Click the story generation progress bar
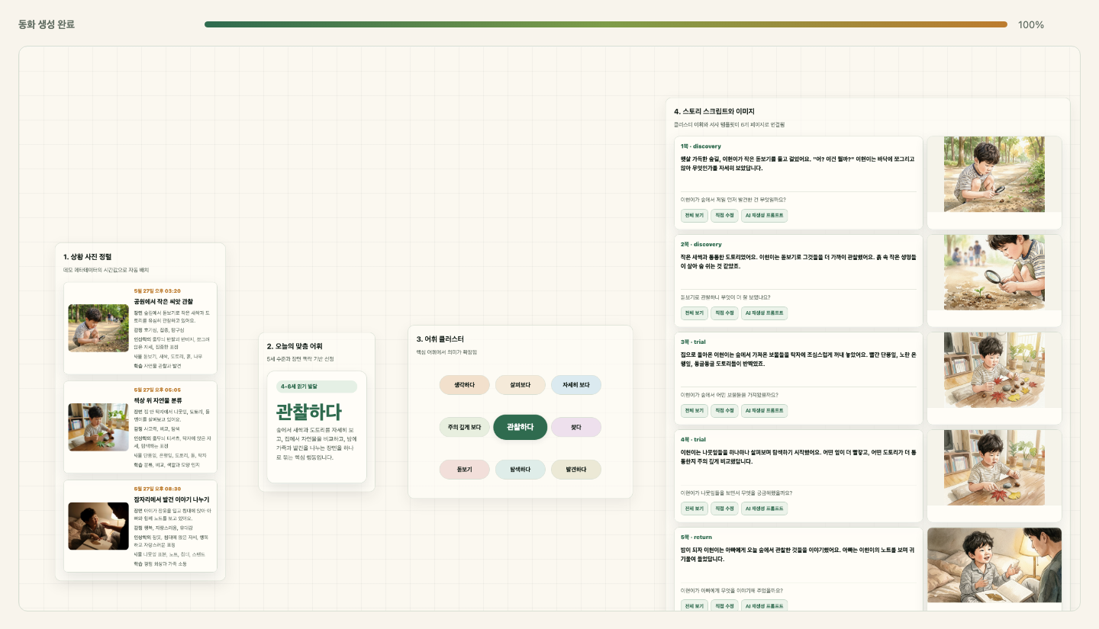Screen dimensions: 1099x629 [606, 24]
